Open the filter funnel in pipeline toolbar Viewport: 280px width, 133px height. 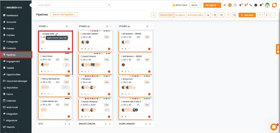click(x=228, y=15)
